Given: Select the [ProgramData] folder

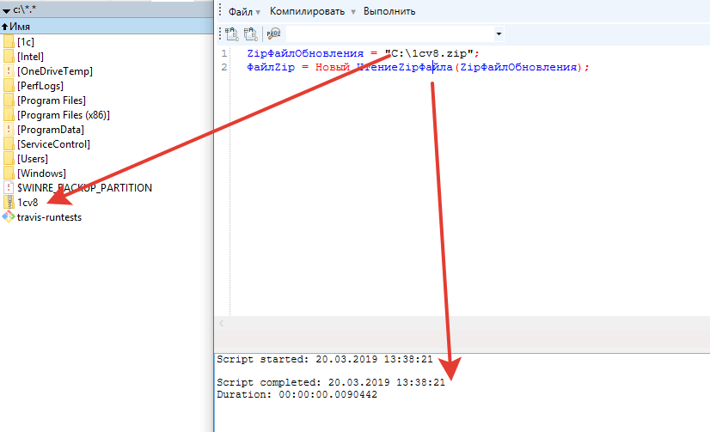Looking at the screenshot, I should [51, 130].
